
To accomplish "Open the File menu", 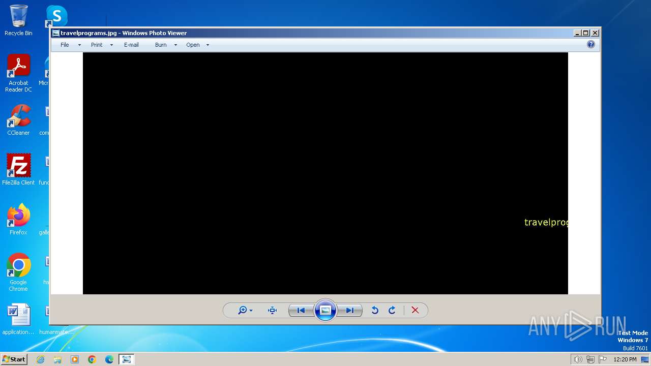I will point(65,45).
